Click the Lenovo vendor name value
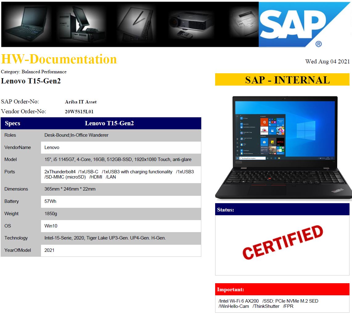 52,147
